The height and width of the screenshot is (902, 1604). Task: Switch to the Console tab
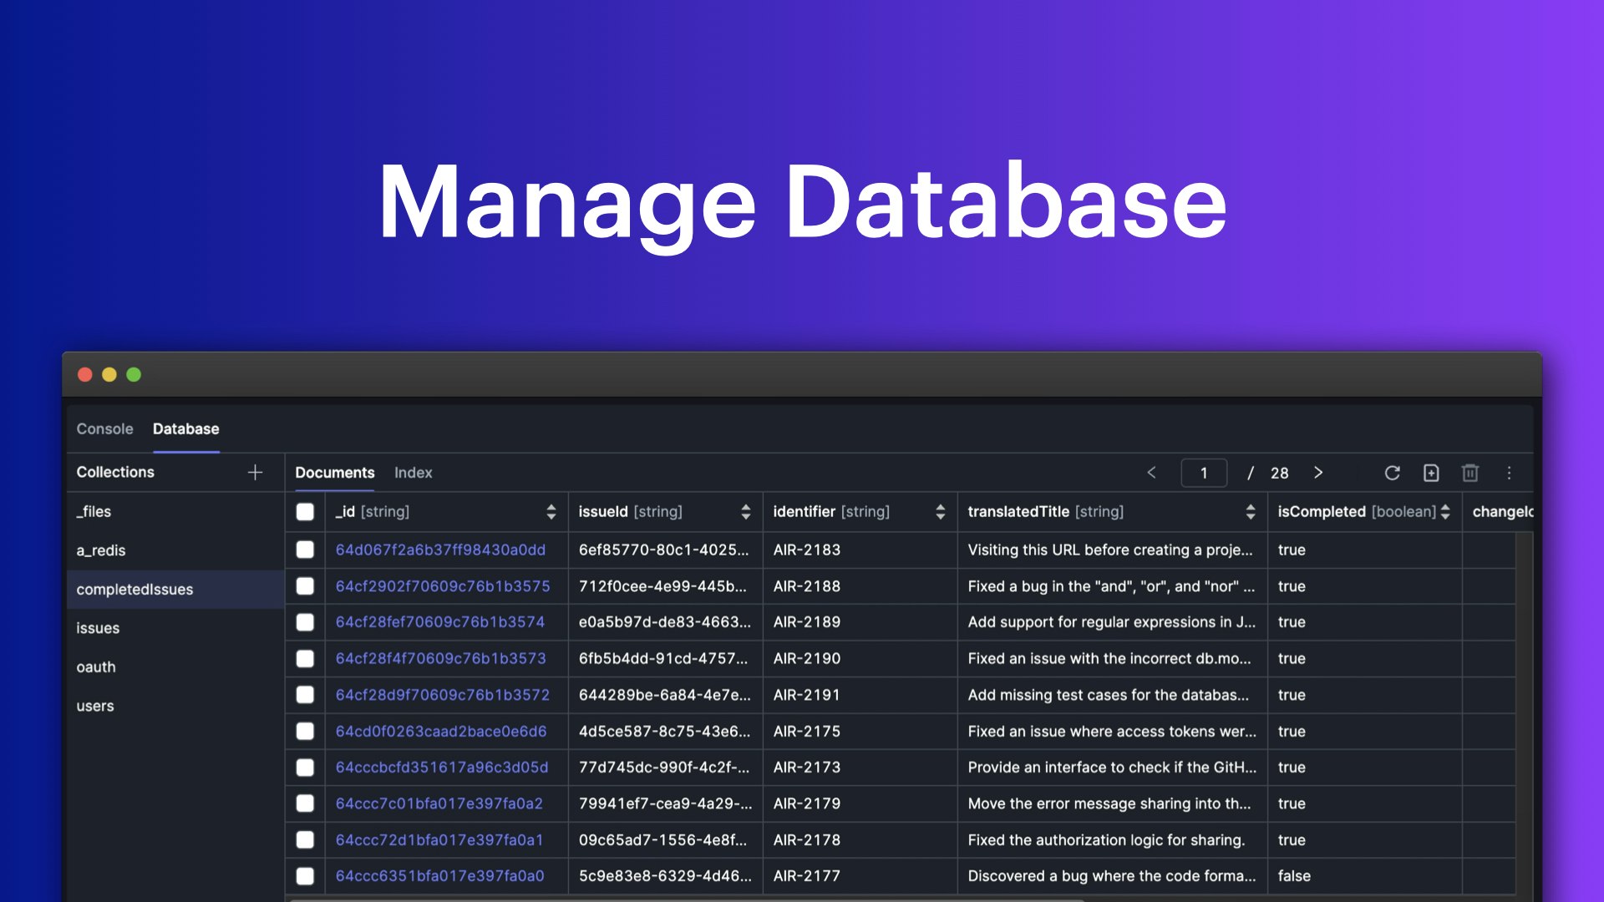[x=104, y=428]
